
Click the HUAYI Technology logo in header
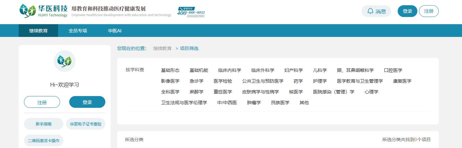click(x=43, y=11)
